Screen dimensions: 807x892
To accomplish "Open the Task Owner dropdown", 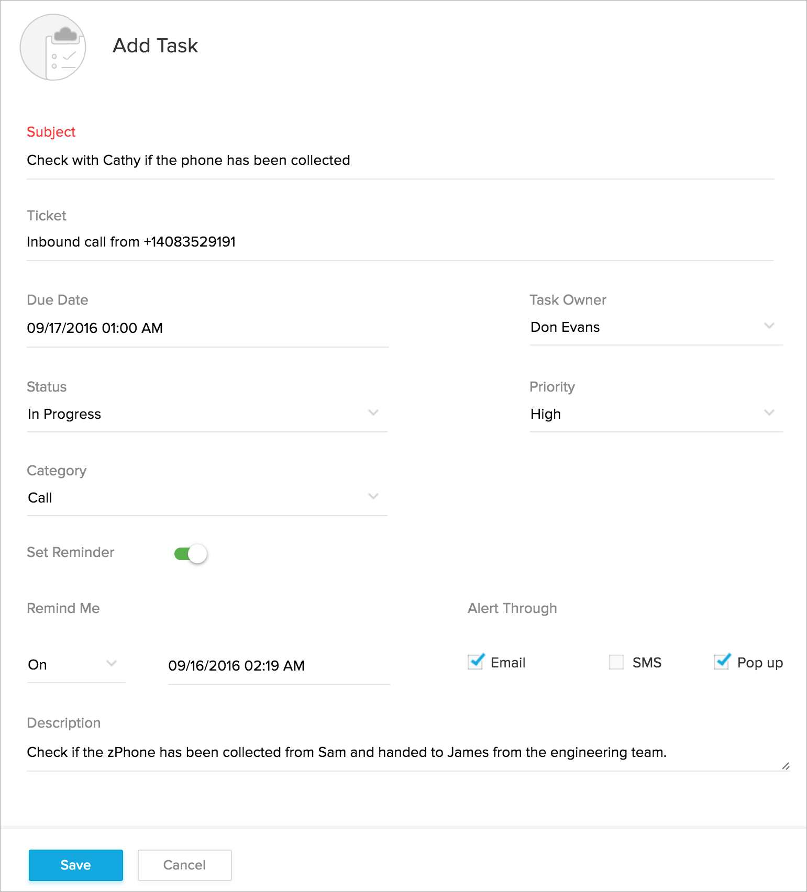I will [x=656, y=327].
